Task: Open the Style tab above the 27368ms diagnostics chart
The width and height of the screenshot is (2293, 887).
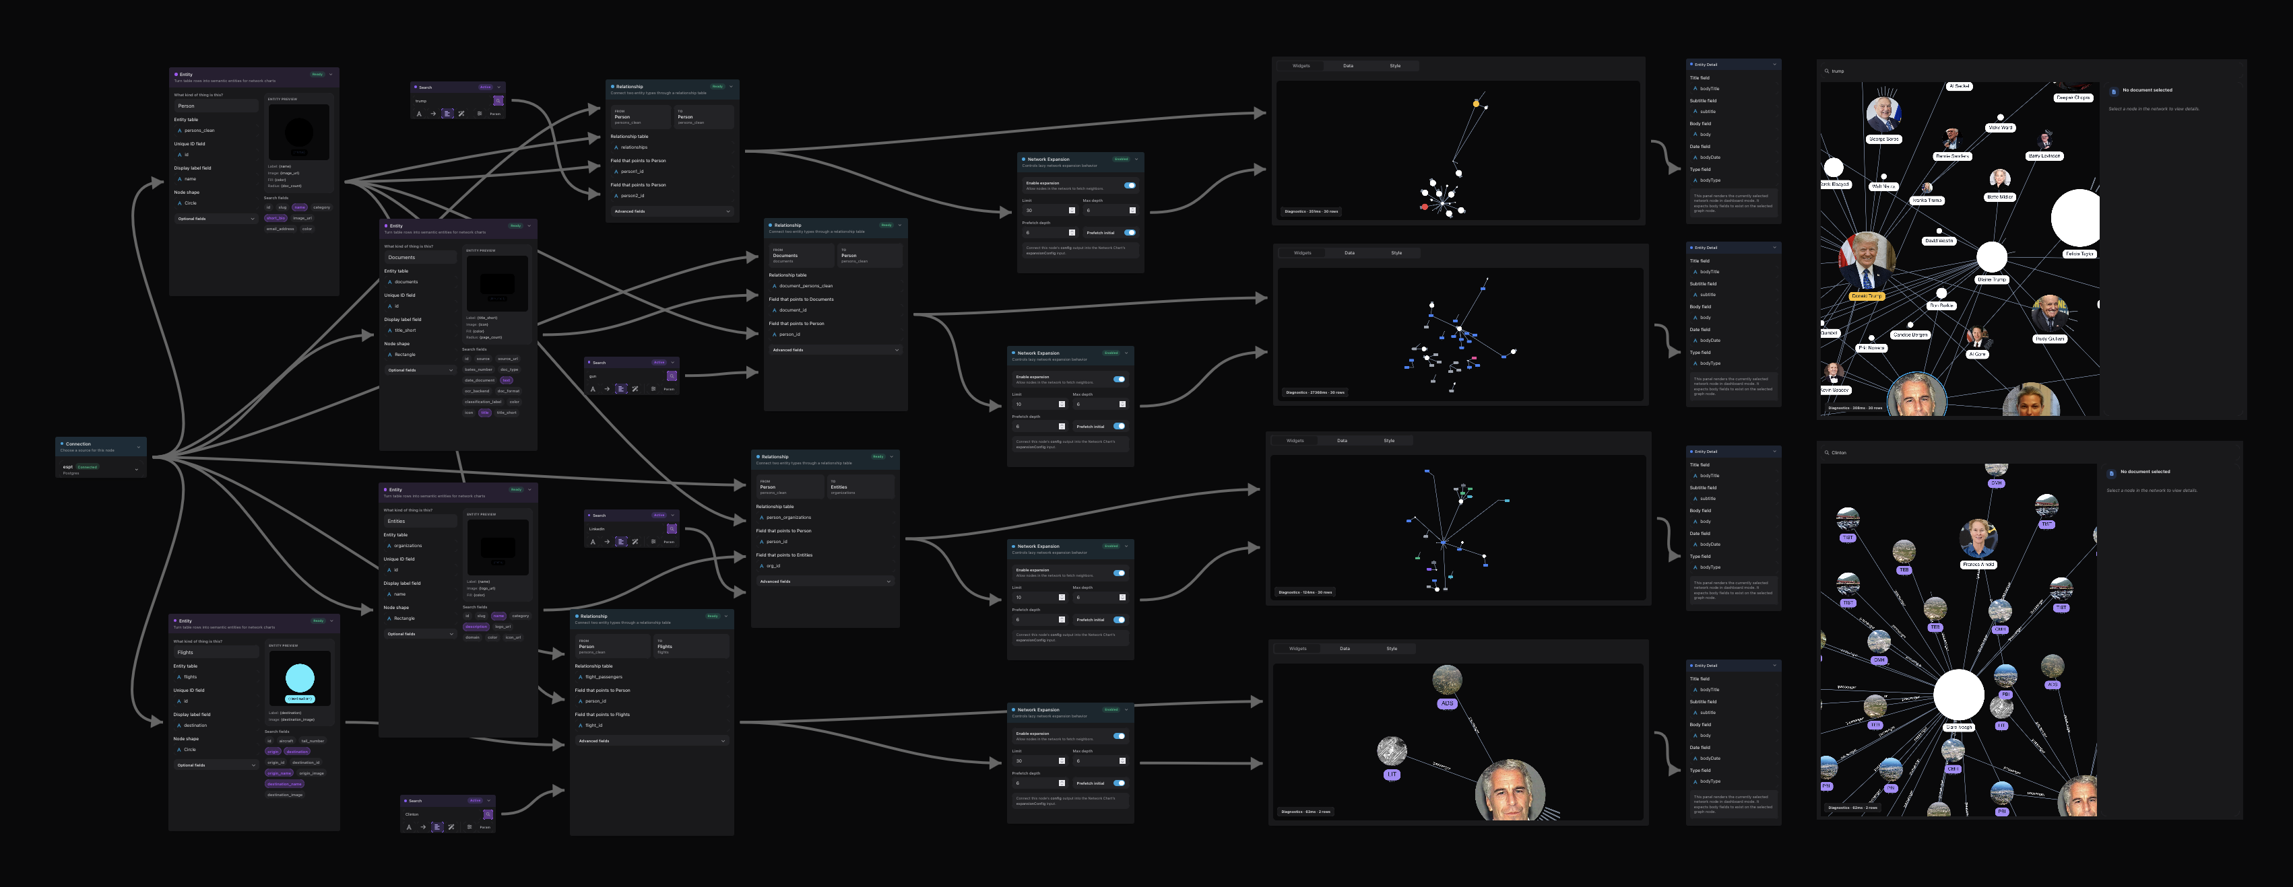Action: tap(1396, 252)
